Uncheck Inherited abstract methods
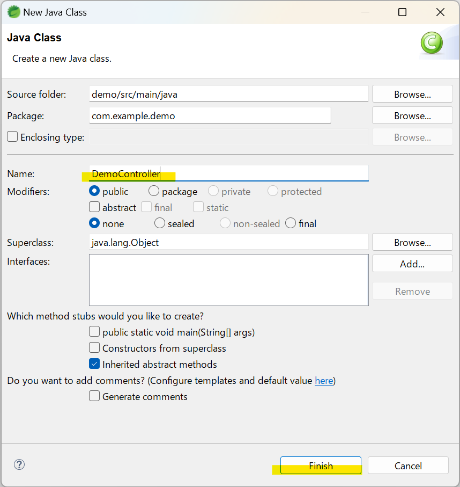This screenshot has height=487, width=460. (x=94, y=364)
